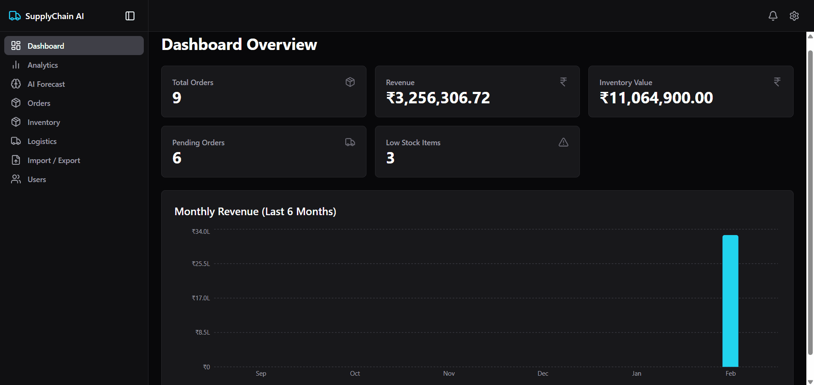The height and width of the screenshot is (385, 814).
Task: Click the package icon on Total Orders card
Action: [350, 82]
